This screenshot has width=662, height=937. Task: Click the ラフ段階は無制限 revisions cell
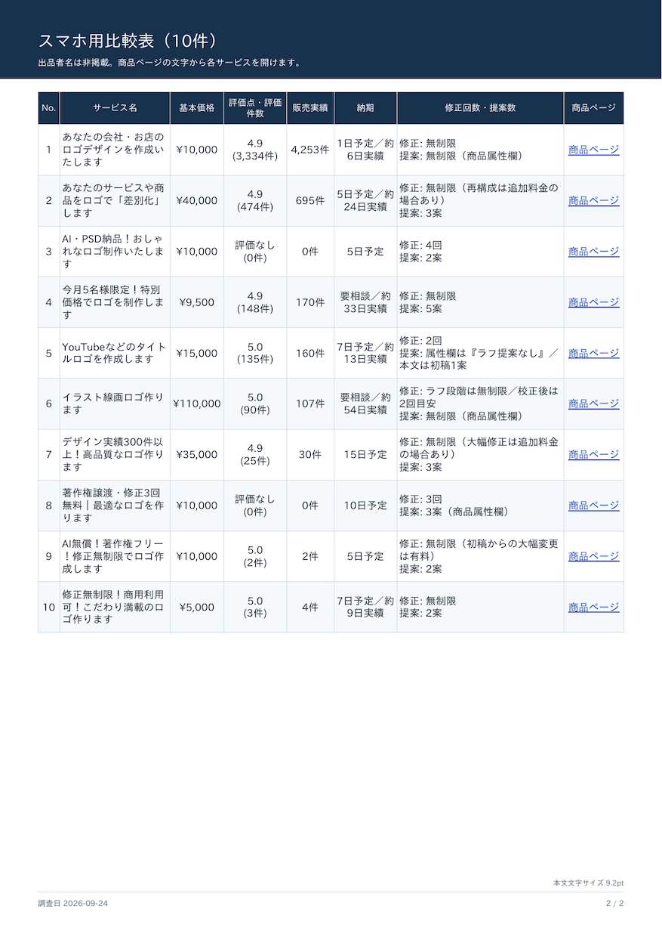480,404
